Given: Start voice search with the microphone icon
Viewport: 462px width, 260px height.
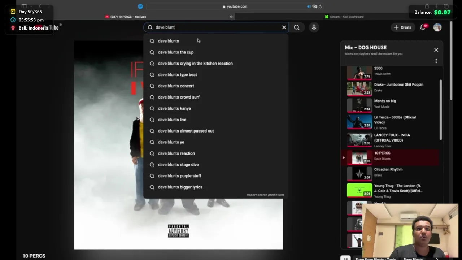Looking at the screenshot, I should pos(314,27).
